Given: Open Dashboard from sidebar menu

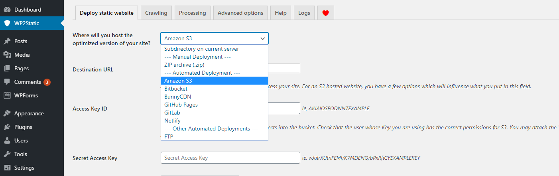Looking at the screenshot, I should tap(32, 10).
